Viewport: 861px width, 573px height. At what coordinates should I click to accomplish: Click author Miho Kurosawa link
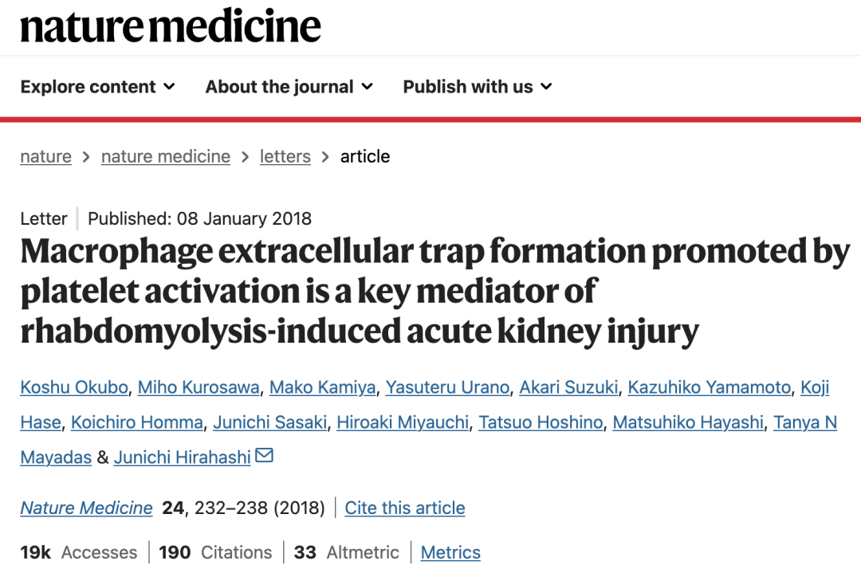(x=199, y=387)
